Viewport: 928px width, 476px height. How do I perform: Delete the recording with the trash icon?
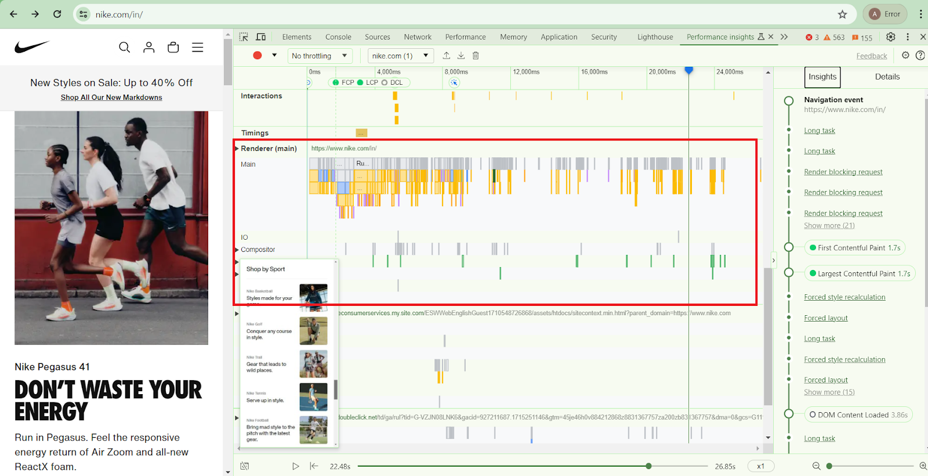coord(476,55)
